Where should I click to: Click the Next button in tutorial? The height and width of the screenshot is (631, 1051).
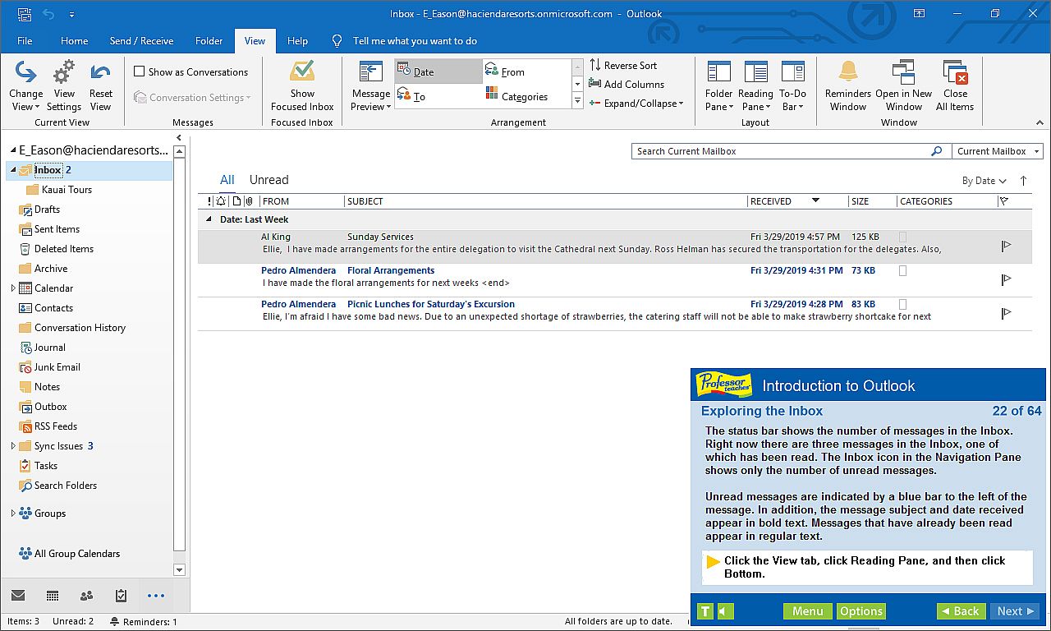click(x=1016, y=611)
